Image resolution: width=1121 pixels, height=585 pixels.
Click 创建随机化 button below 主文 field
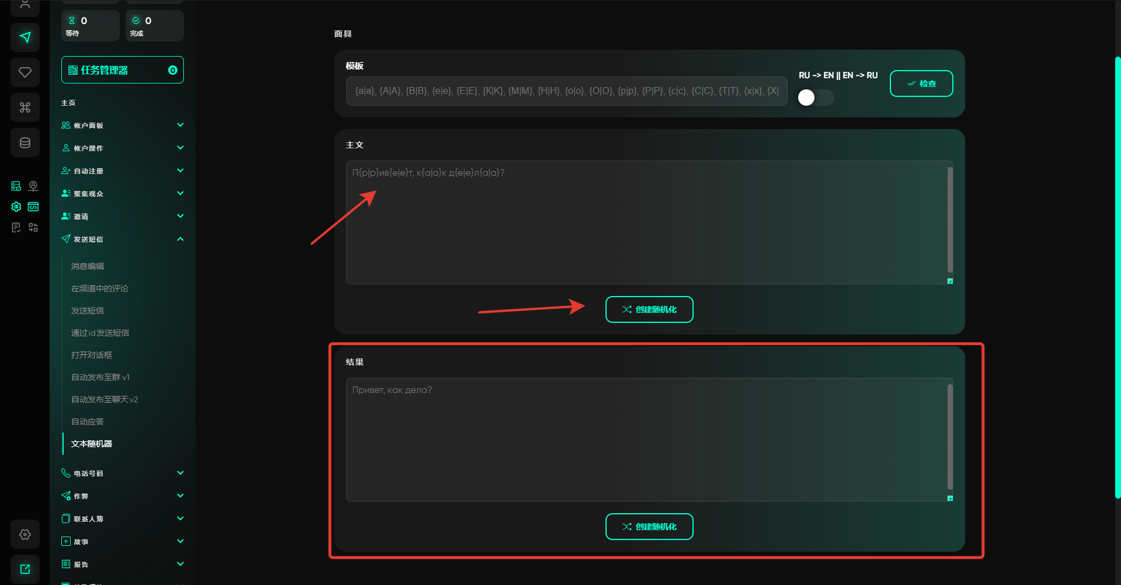(x=649, y=309)
